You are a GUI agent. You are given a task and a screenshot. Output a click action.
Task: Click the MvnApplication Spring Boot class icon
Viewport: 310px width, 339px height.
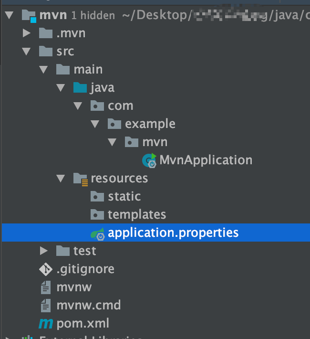point(149,160)
